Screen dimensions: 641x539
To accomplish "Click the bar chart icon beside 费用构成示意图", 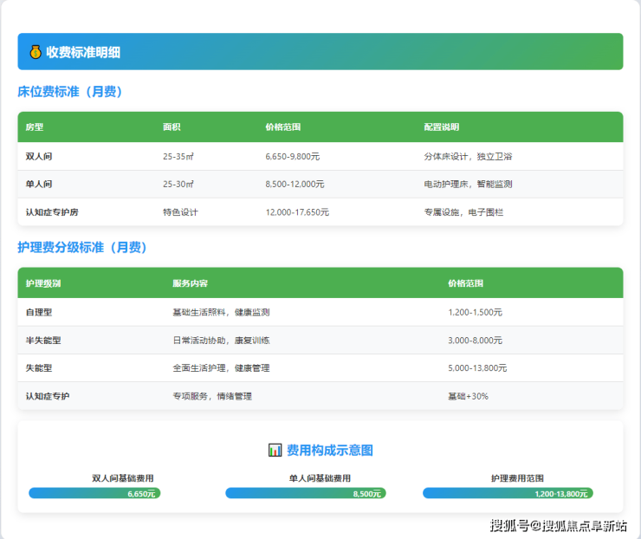I will coord(275,450).
